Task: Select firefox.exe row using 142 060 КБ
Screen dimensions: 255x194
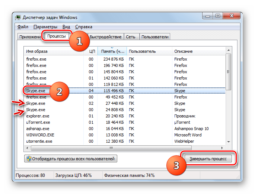Action: [125, 78]
